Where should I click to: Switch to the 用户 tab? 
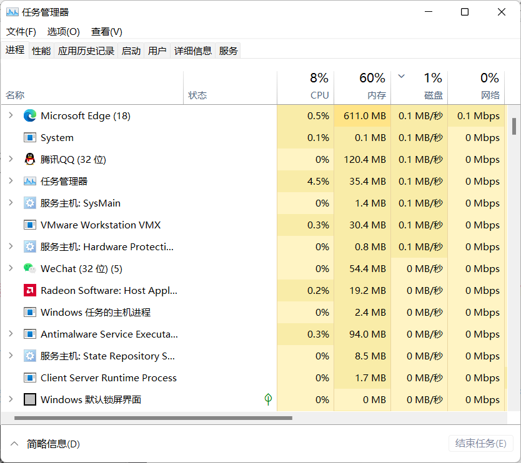tap(157, 51)
